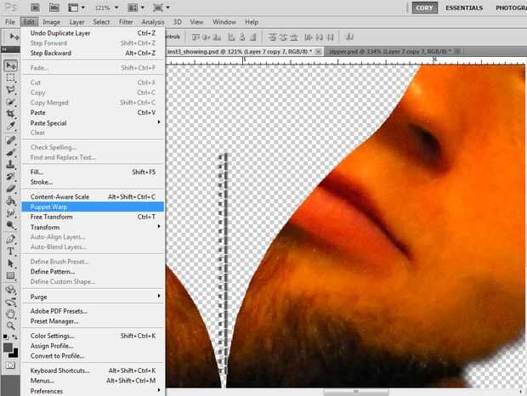This screenshot has height=396, width=527.
Task: Select the PHOTOGRAPHY workspace
Action: pos(511,8)
